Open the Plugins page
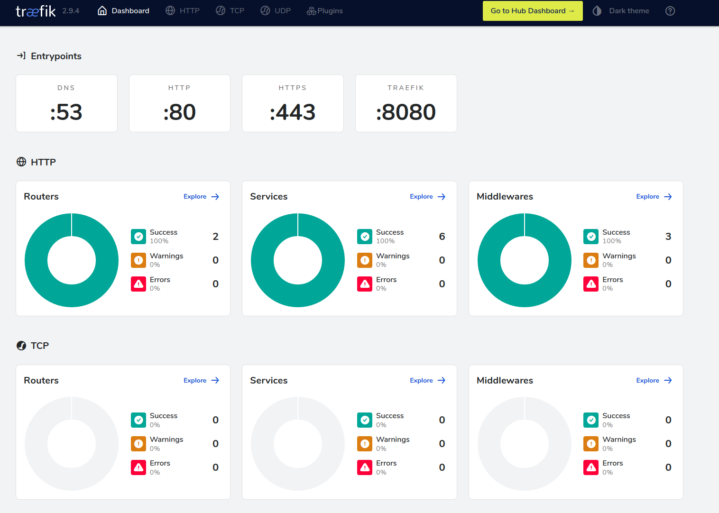This screenshot has width=719, height=513. [x=325, y=11]
